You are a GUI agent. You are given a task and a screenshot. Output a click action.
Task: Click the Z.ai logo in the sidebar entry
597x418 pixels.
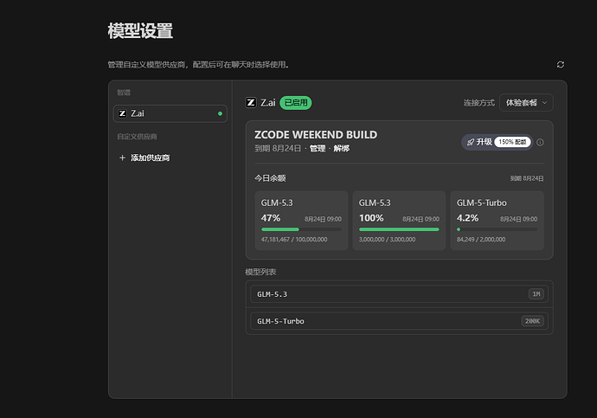click(x=122, y=113)
